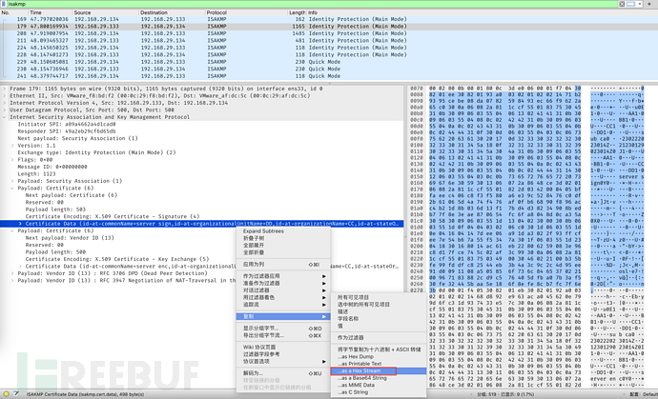Apply the display filter arrow button
658x399 pixels.
pyautogui.click(x=630, y=4)
